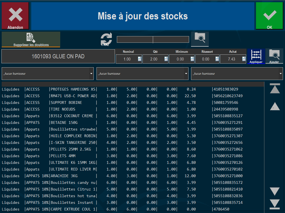Edit the Qté value 2.00
Image resolution: width=285 pixels, height=213 pixels.
coord(154,59)
